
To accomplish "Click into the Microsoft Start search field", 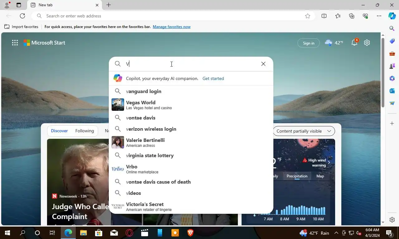I will click(x=192, y=64).
